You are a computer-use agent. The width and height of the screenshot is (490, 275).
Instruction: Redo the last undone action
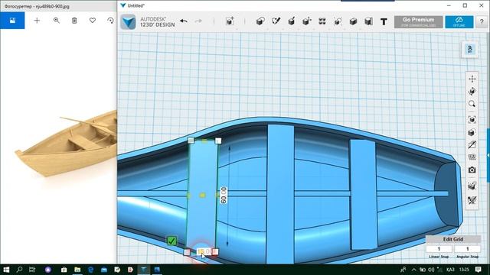198,21
